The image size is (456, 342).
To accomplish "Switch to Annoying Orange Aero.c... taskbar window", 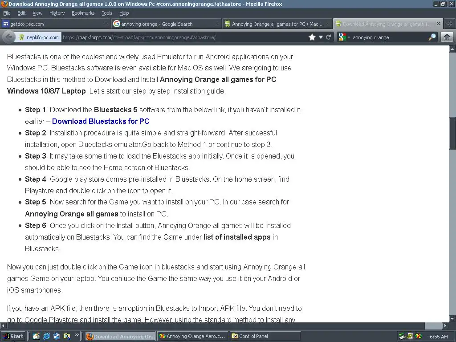I will [192, 337].
